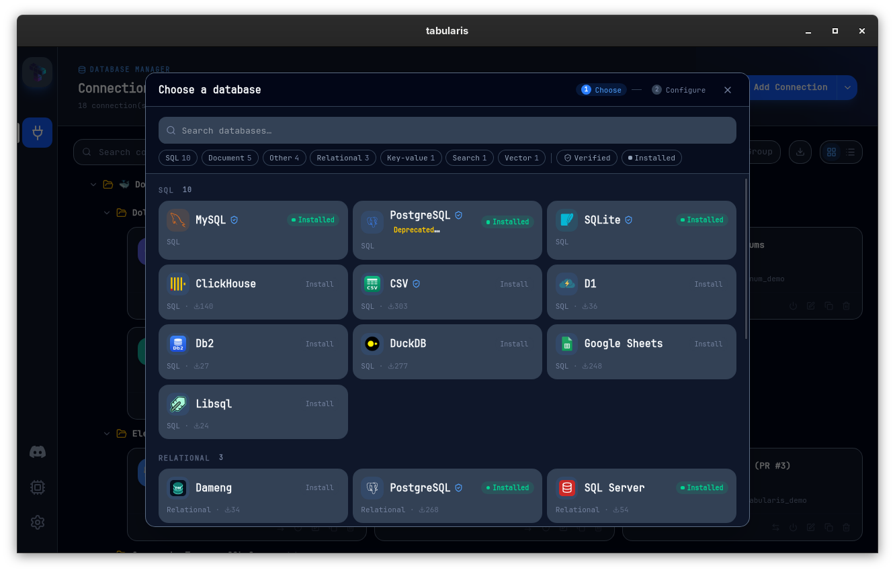Filter by the Search 1 category chip
This screenshot has height=572, width=895.
tap(469, 158)
